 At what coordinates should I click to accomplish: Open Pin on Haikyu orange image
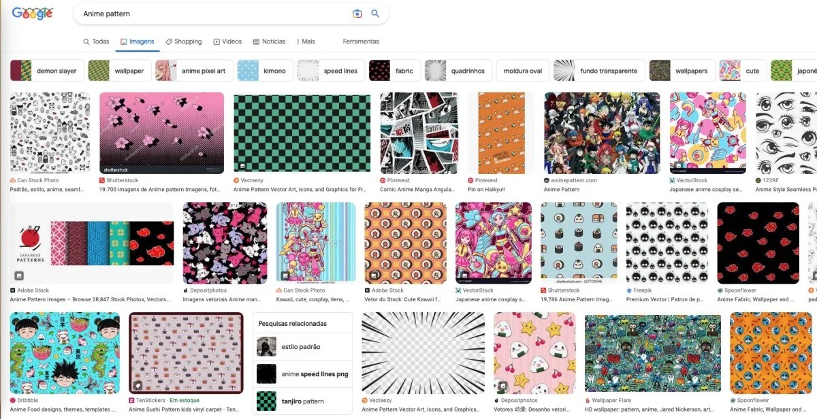click(501, 133)
